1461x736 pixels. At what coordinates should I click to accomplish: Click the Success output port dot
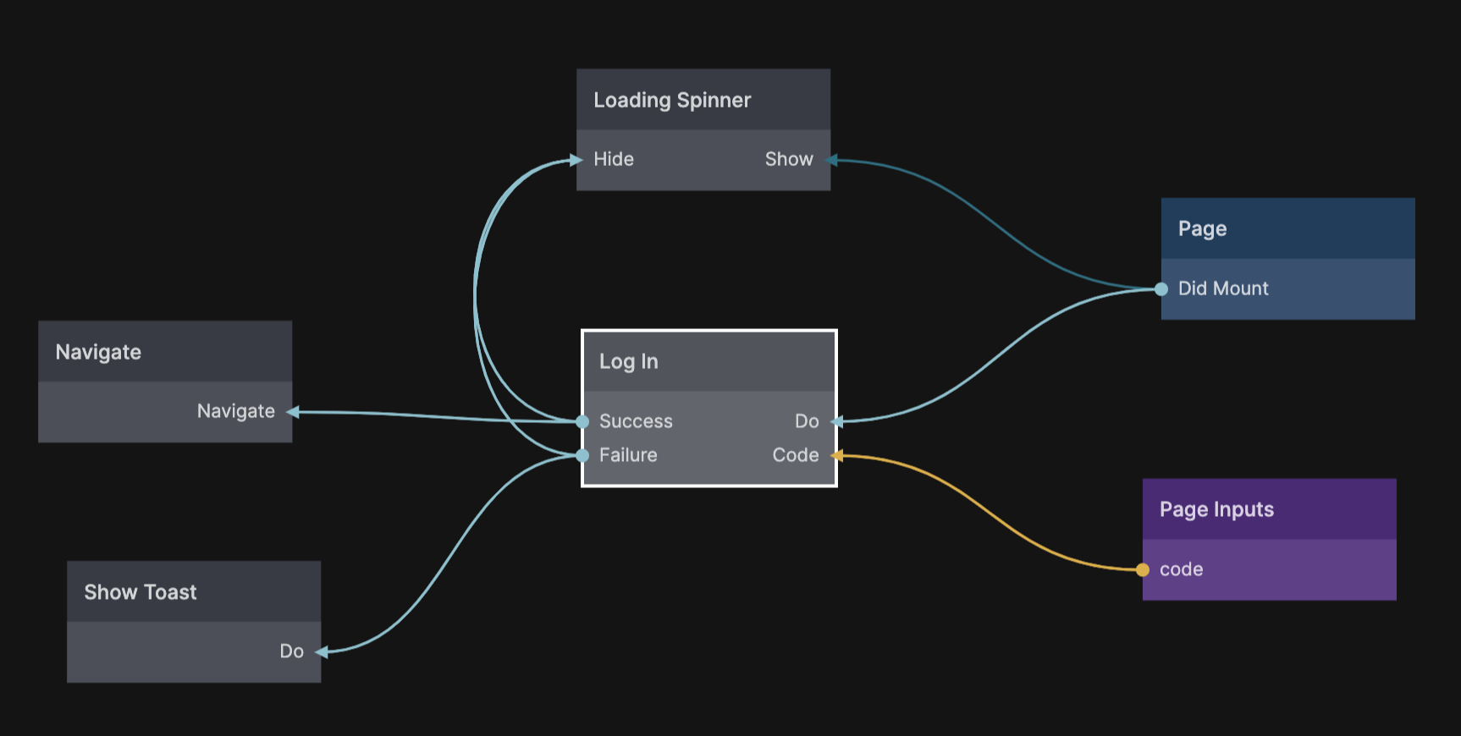click(582, 421)
